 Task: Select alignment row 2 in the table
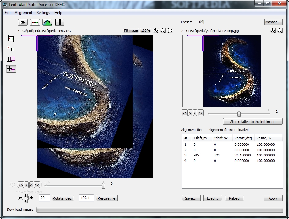click(x=232, y=150)
